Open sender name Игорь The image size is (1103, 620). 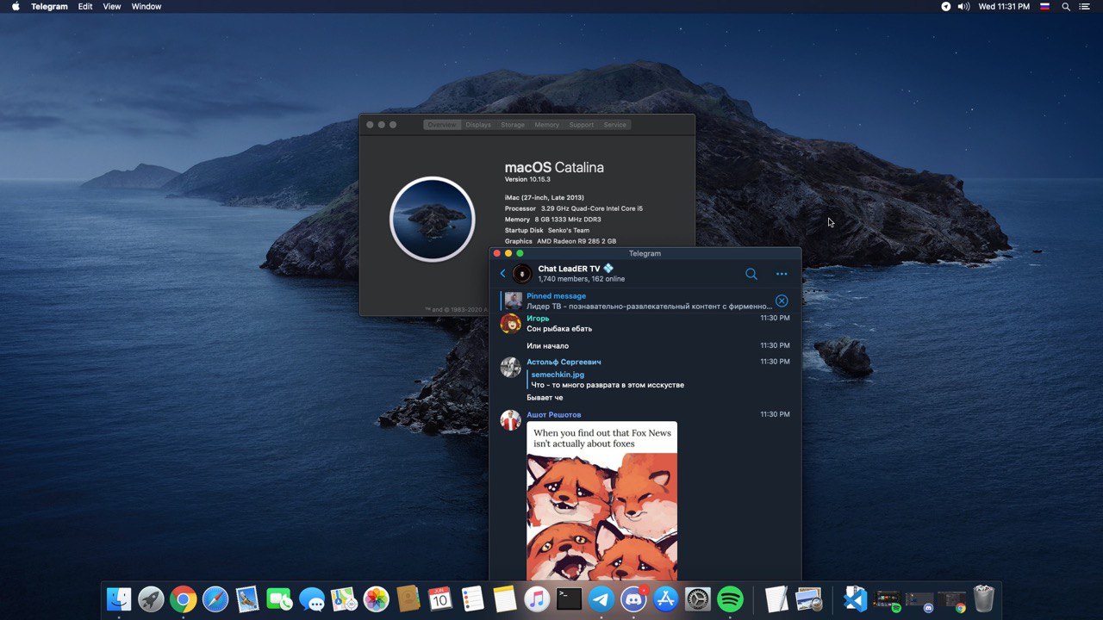point(538,318)
